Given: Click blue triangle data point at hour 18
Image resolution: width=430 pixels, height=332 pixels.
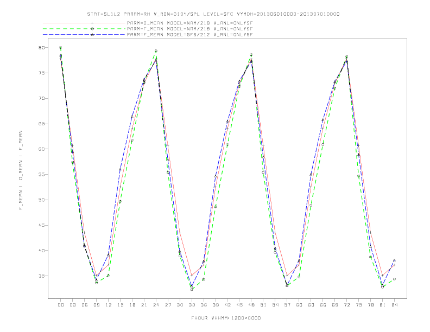Looking at the screenshot, I should pos(132,117).
